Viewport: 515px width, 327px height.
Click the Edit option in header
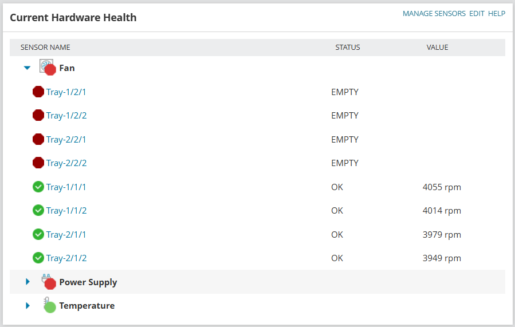click(x=477, y=13)
